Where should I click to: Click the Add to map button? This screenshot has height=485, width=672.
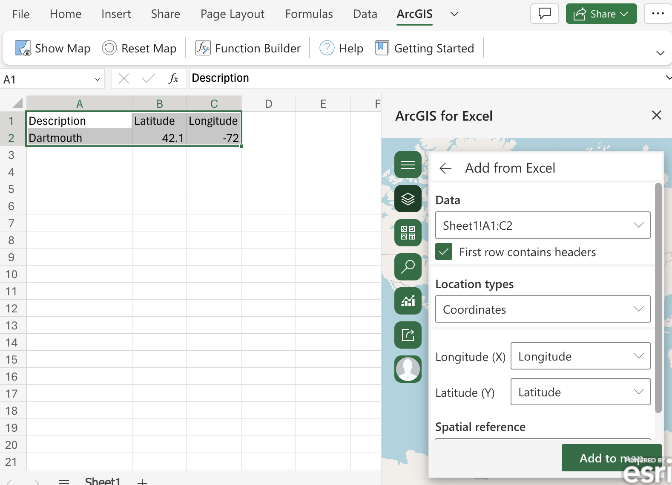(612, 458)
